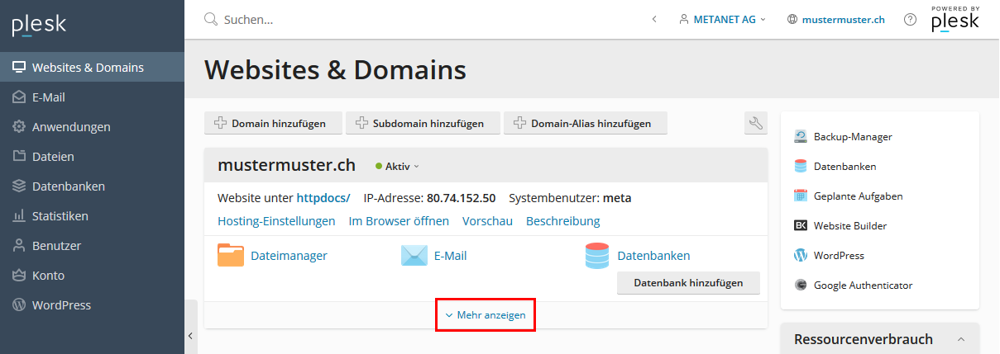Open Backup-Manager from the right panel
This screenshot has width=1000, height=354.
point(852,137)
